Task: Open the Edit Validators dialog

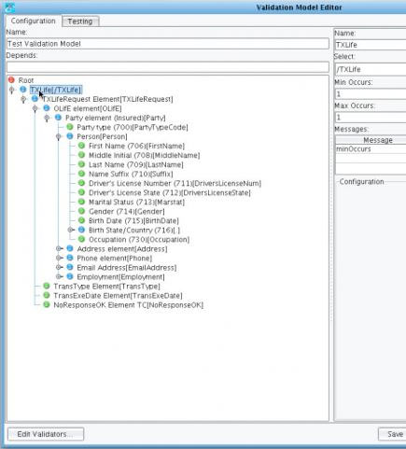Action: [46, 434]
